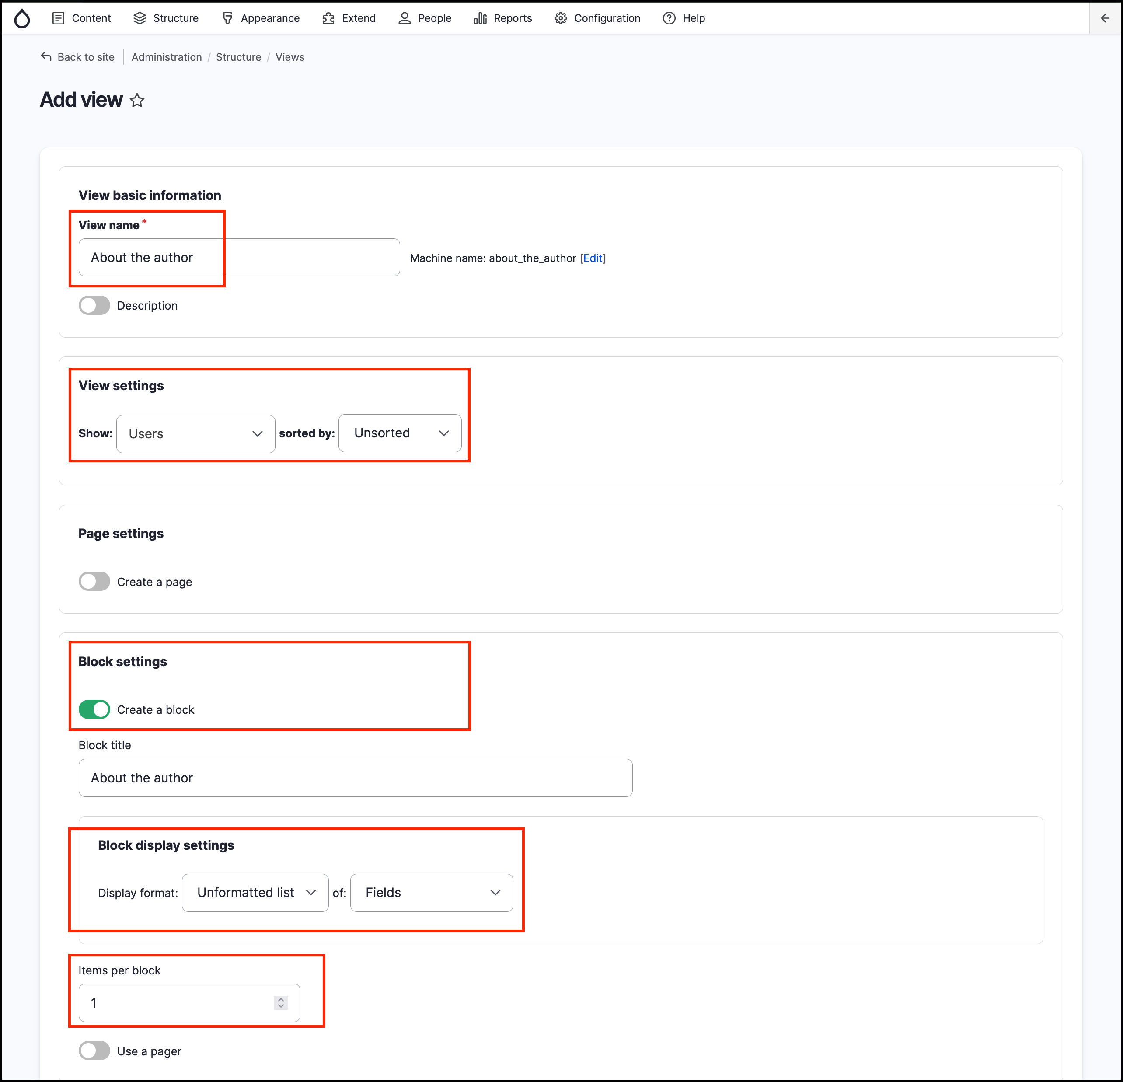The width and height of the screenshot is (1123, 1082).
Task: Collapse the toolbar with the left-arrow icon
Action: 1105,18
